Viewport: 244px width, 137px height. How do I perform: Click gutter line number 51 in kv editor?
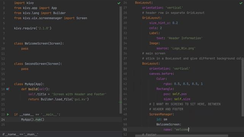pos(125,129)
